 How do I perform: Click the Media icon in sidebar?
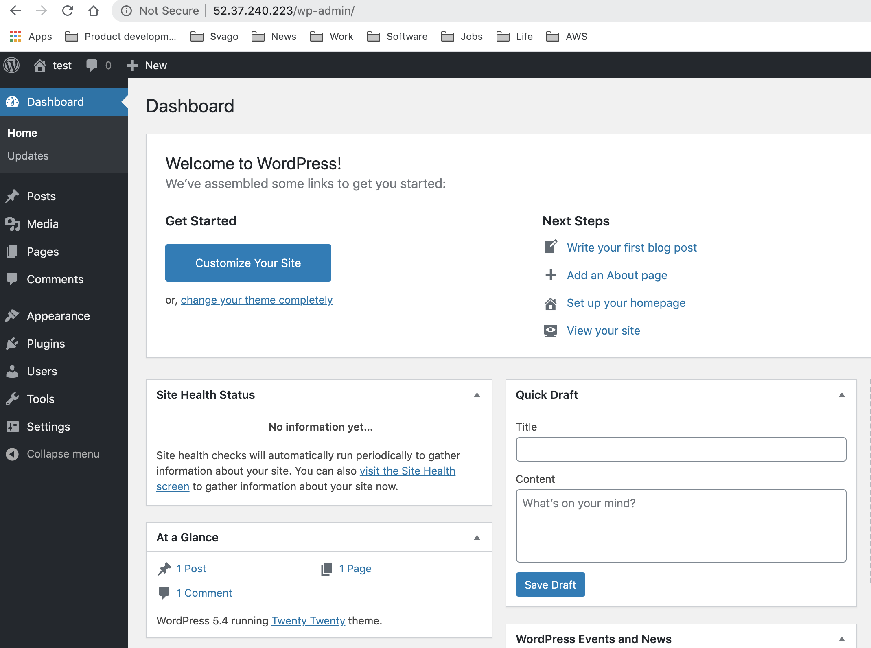[13, 224]
